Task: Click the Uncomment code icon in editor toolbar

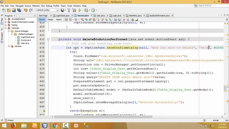Action: [x=137, y=20]
